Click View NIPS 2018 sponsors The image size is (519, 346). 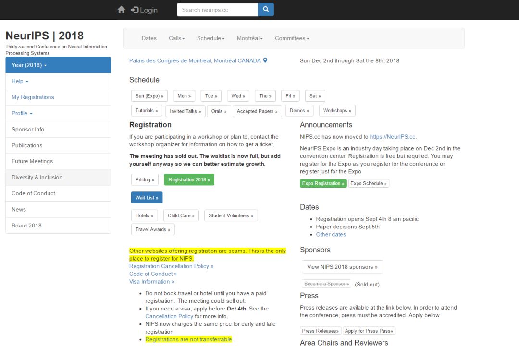[342, 267]
